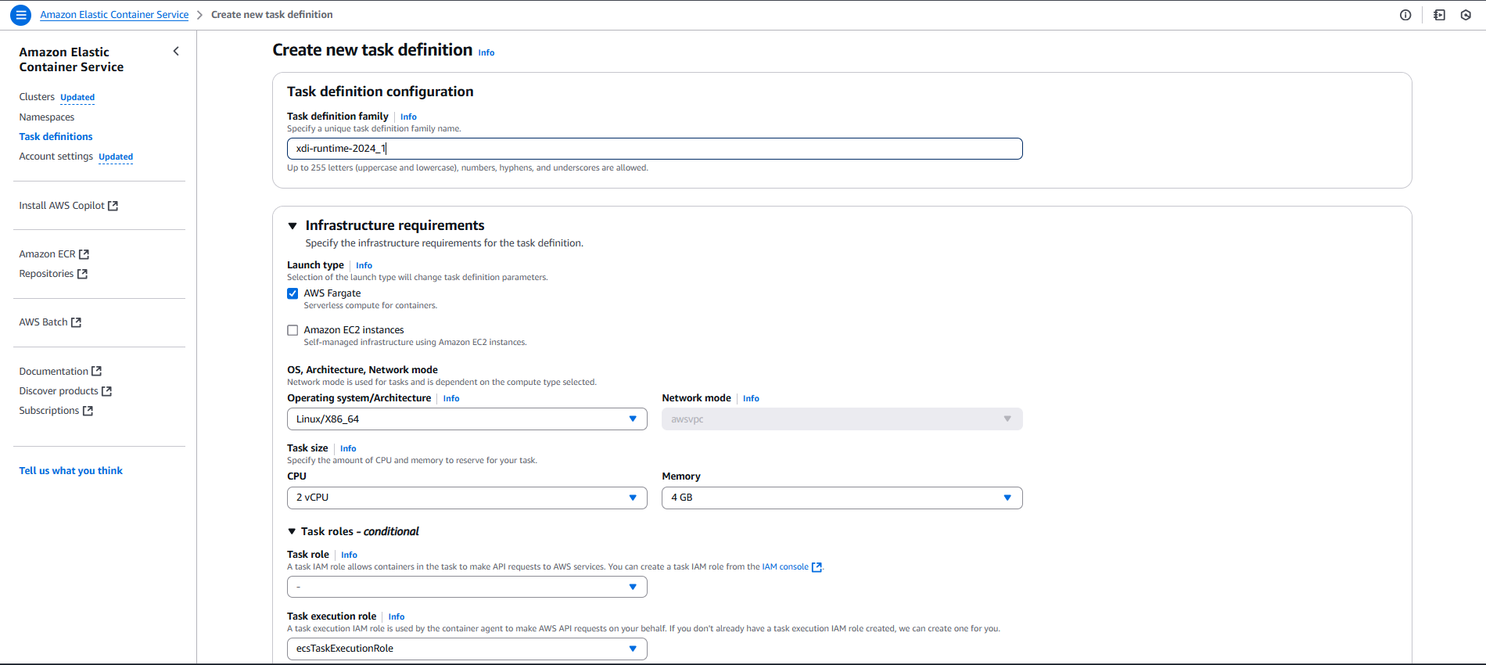Open Repositories link in sidebar
Image resolution: width=1486 pixels, height=665 pixels.
point(46,274)
